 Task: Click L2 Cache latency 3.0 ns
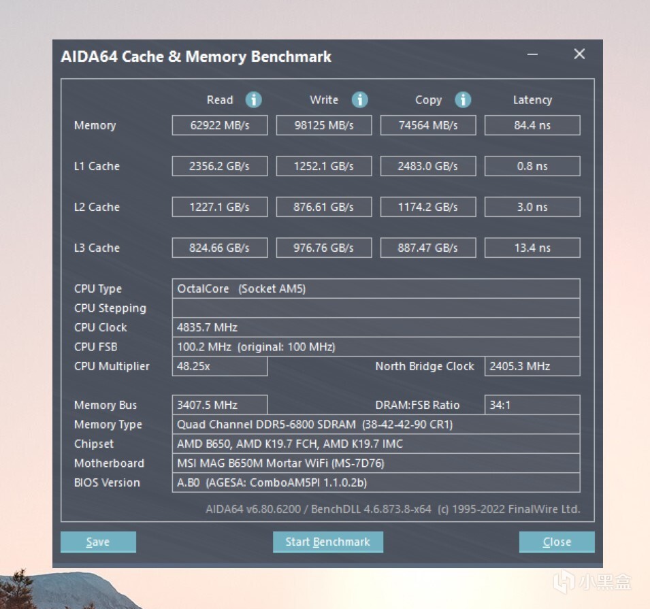click(532, 207)
